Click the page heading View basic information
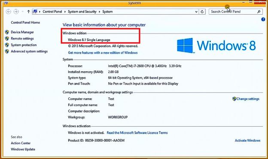This screenshot has height=159, width=268. point(104,25)
